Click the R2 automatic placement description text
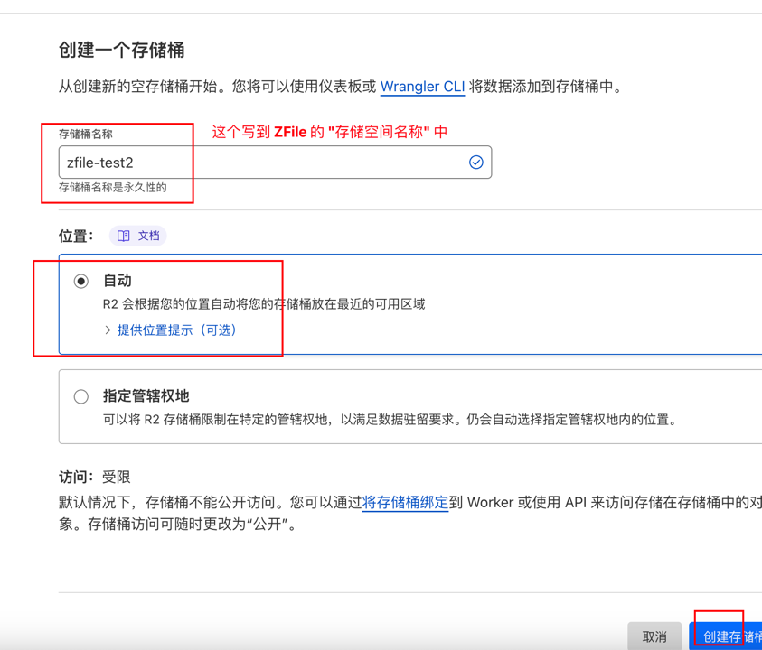762x650 pixels. point(264,304)
